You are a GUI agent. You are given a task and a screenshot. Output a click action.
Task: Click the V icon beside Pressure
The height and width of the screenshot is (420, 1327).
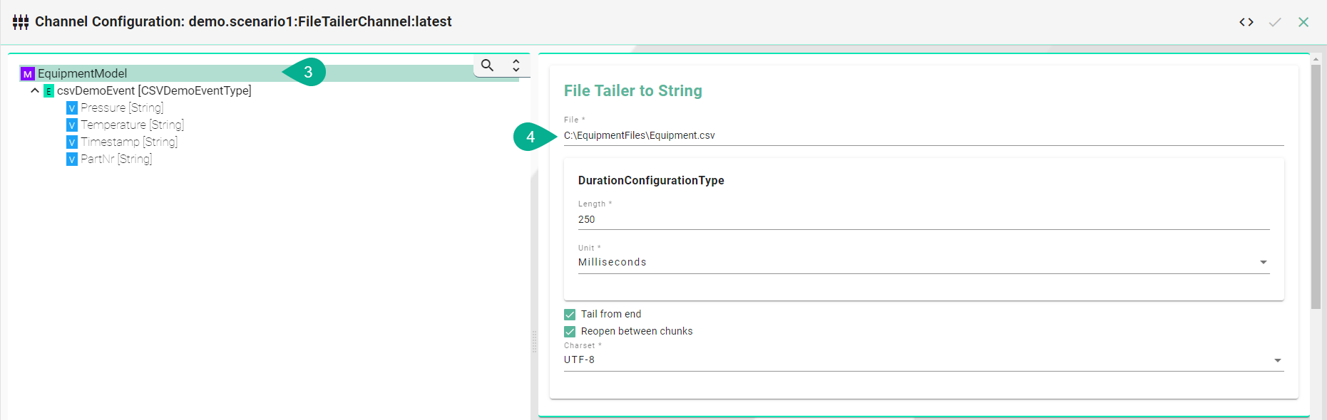tap(72, 108)
